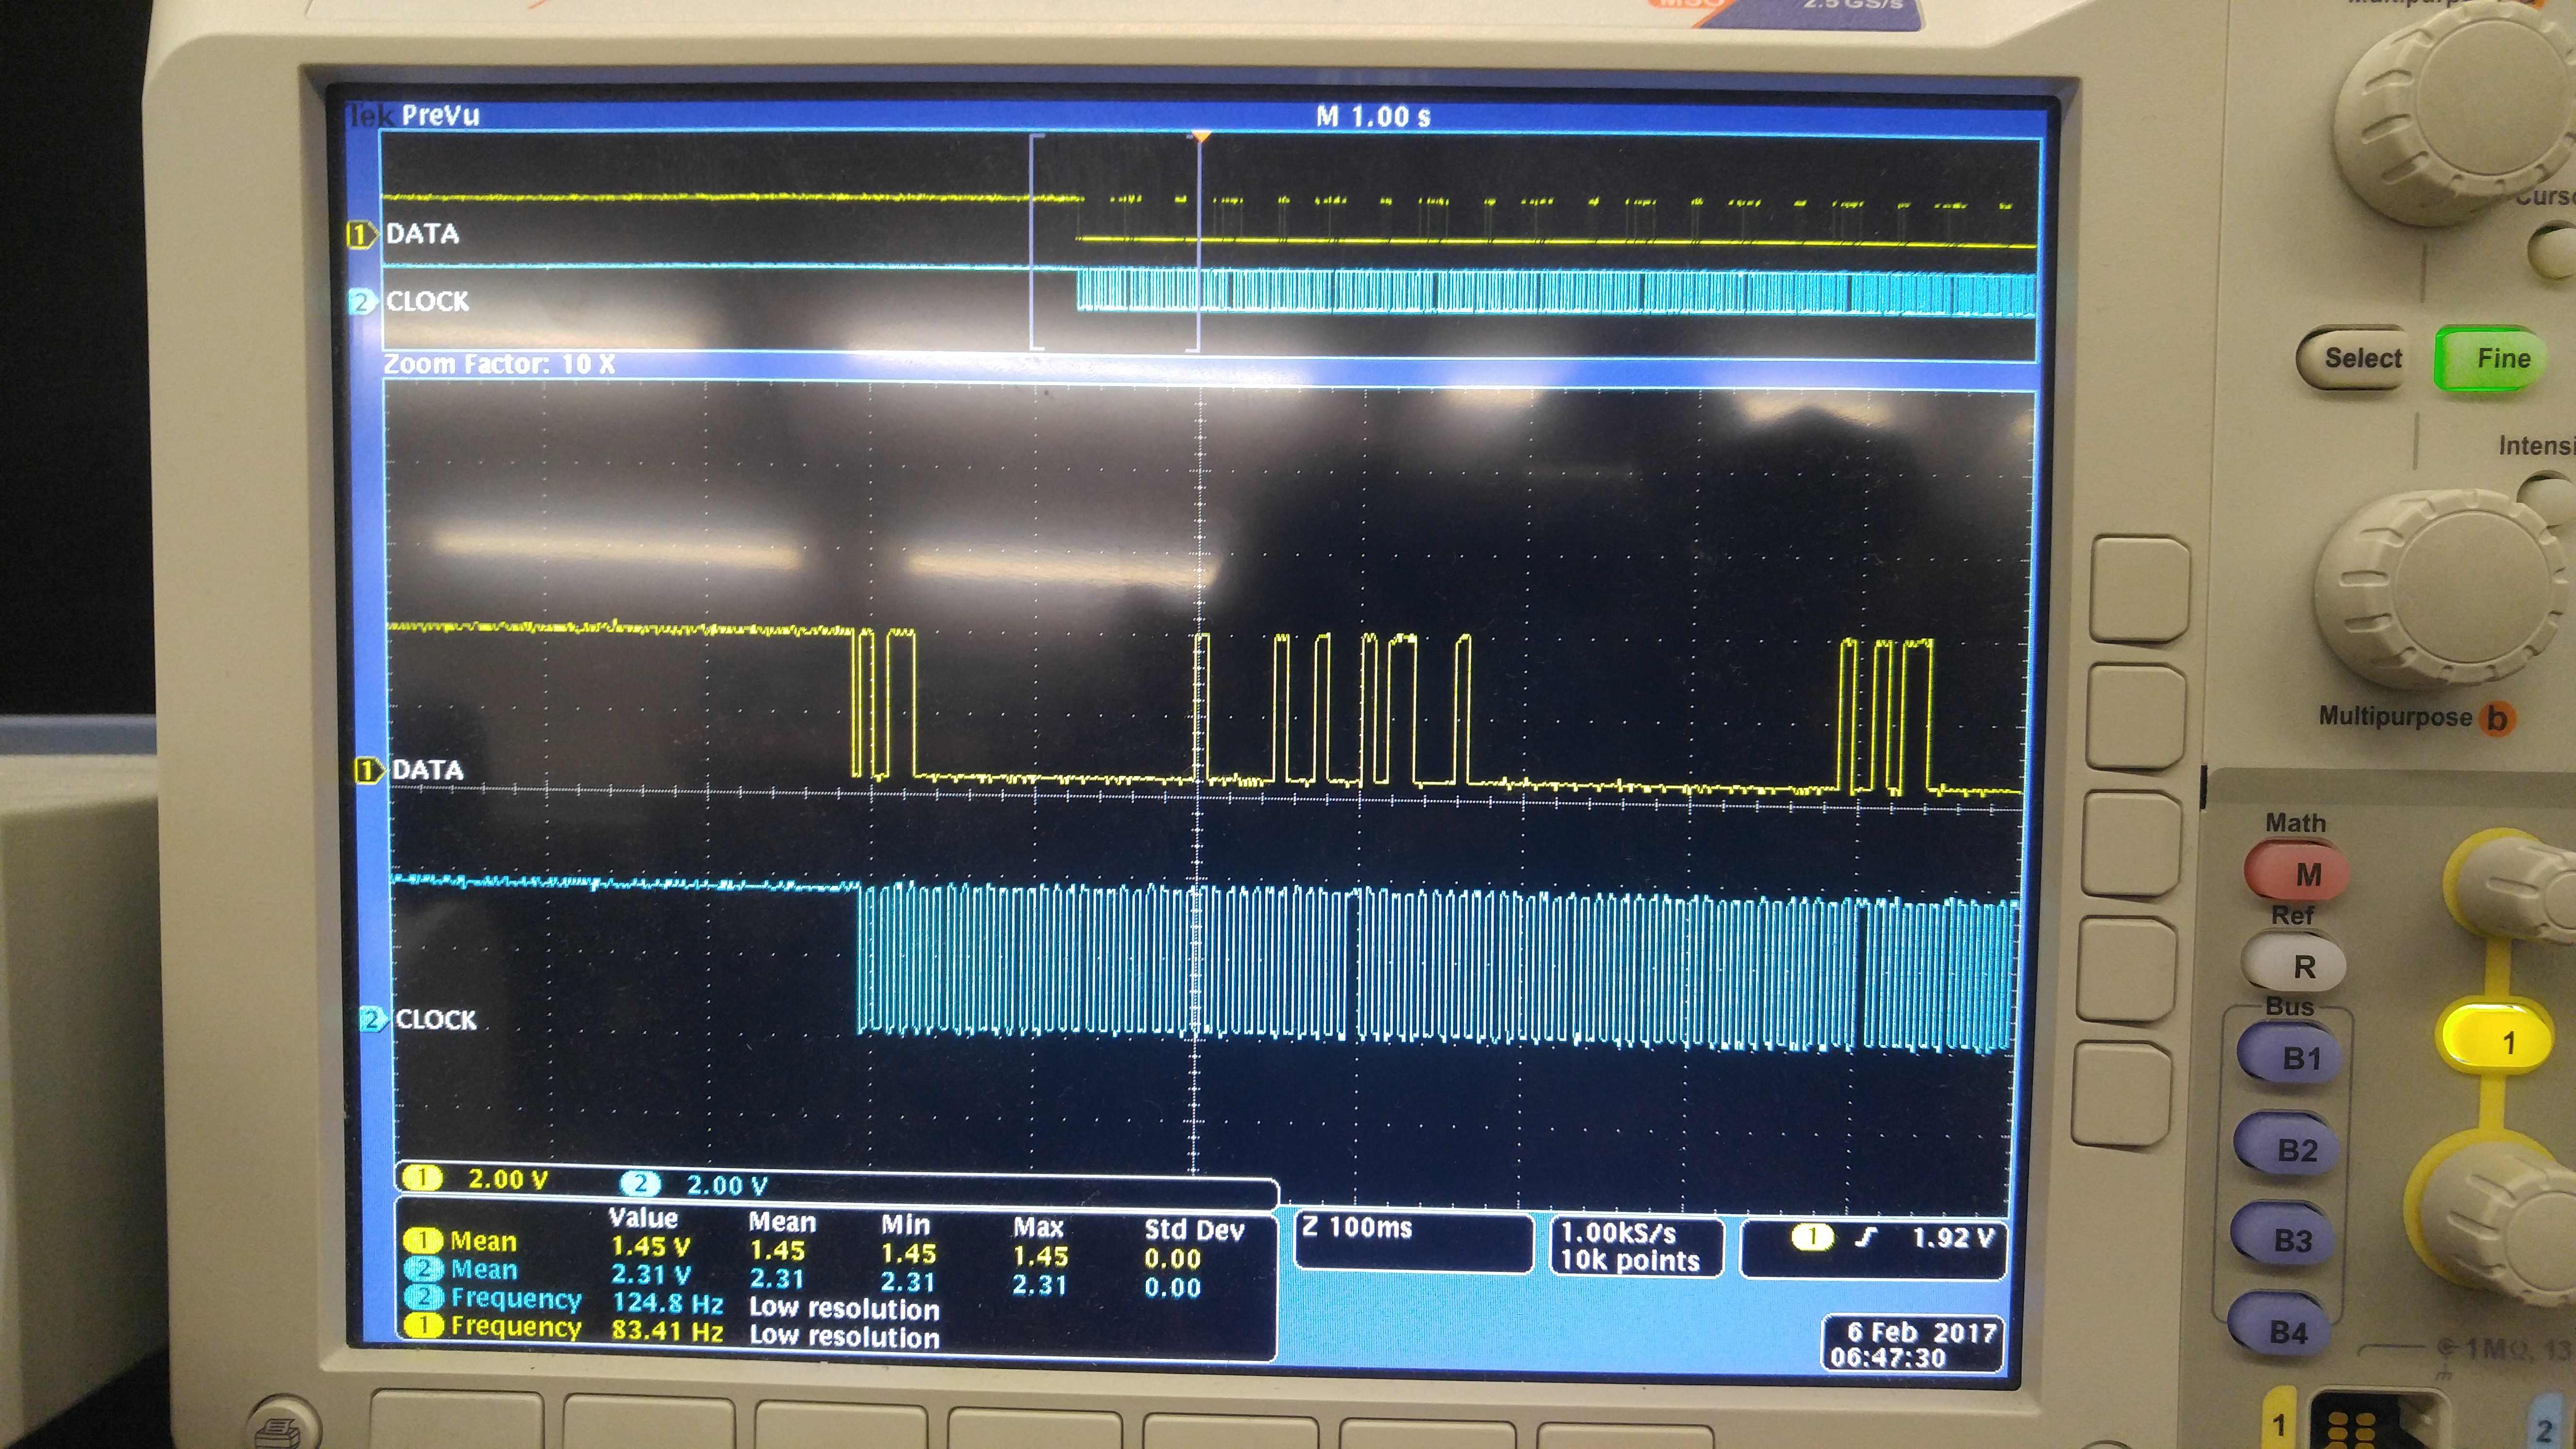Click the 124.8 Hz frequency value
The height and width of the screenshot is (1449, 2576).
coord(667,1303)
